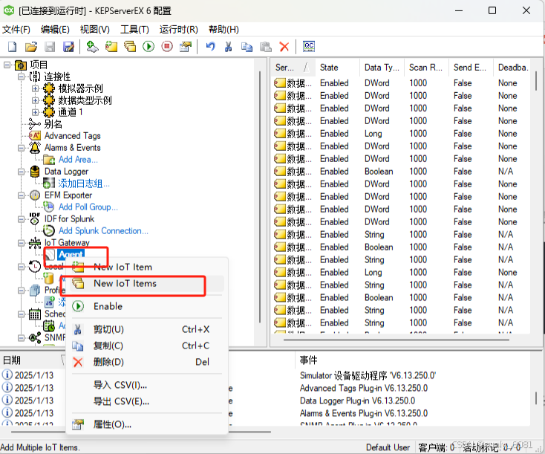Open Properties from the toolbar icon
Viewport: 545px width, 454px height.
tap(186, 47)
